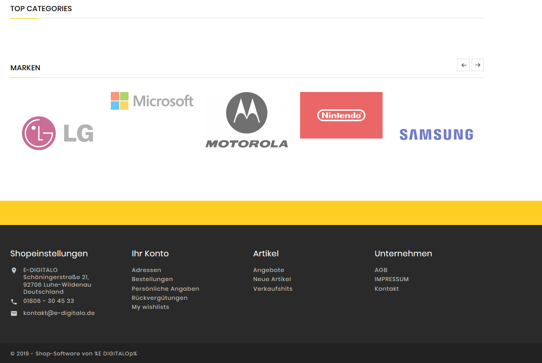The image size is (542, 363).
Task: Click the next arrow in the Marken carousel
Action: click(478, 65)
